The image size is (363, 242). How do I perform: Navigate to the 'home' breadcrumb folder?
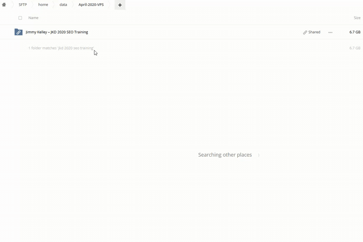(x=43, y=5)
